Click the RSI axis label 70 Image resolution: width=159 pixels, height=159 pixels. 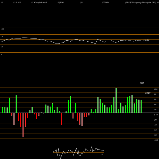[2, 37]
